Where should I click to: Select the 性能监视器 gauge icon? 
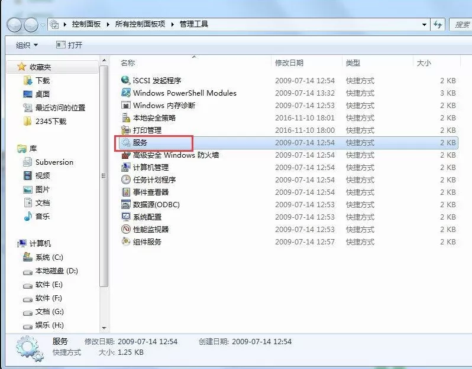125,229
